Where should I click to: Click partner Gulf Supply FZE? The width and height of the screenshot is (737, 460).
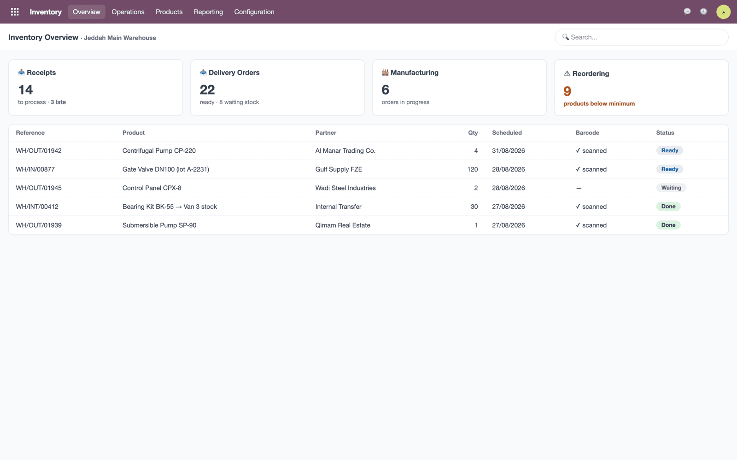(339, 169)
